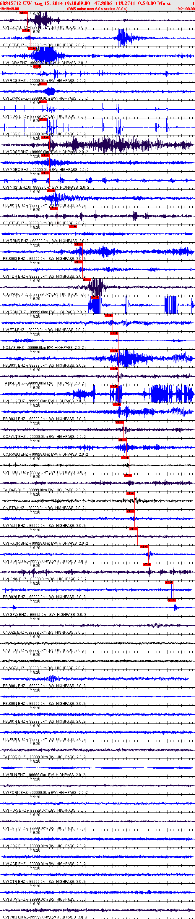195x919 pixels.
Task: Click the end time label 19:21:00.00
Action: pyautogui.click(x=185, y=9)
